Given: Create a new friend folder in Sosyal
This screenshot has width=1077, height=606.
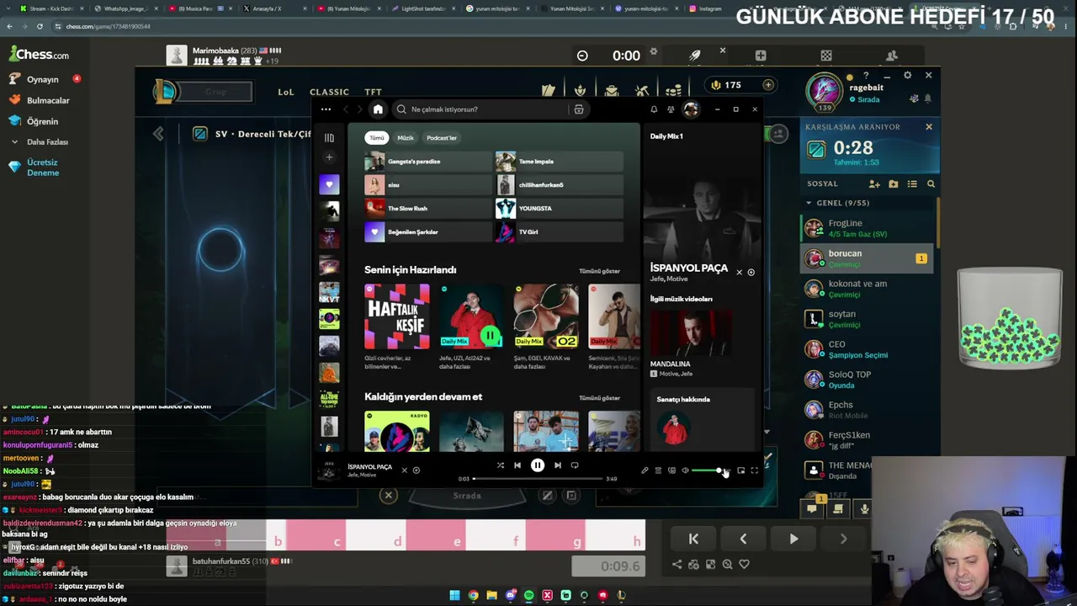Looking at the screenshot, I should pos(894,183).
